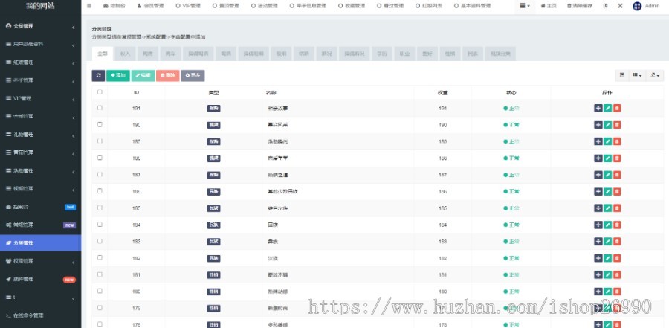The width and height of the screenshot is (669, 328).
Task: Open the column visibility dropdown
Action: 637,75
